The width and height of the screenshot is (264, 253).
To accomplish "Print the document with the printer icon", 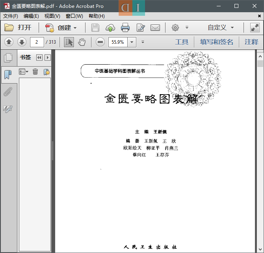I will point(125,28).
